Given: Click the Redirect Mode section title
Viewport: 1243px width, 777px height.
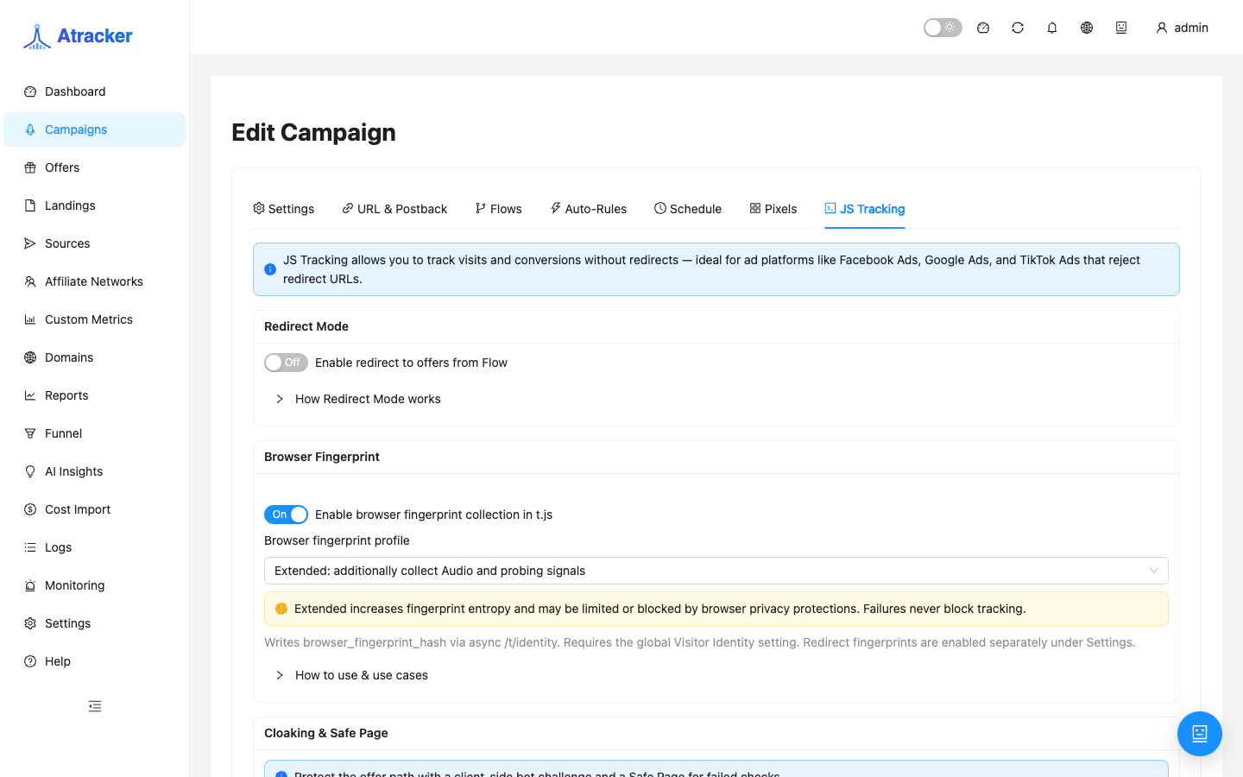Looking at the screenshot, I should 306,326.
